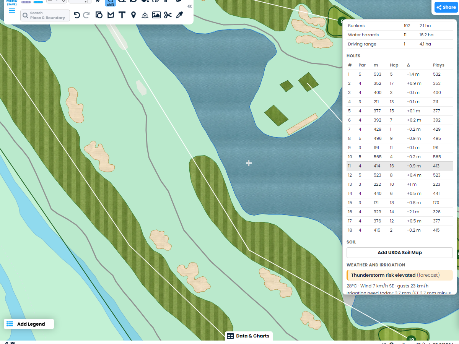
Task: Select the shapes (square and circle) tool
Action: [x=99, y=15]
